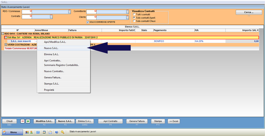265x136 pixels.
Task: Click the single user icon in the bottom toolbar
Action: (31, 132)
